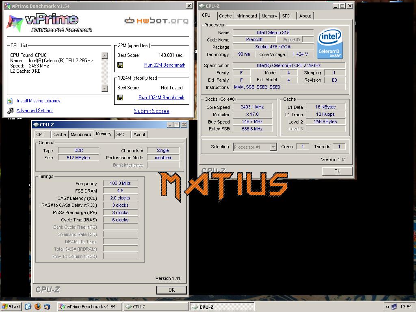The height and width of the screenshot is (312, 416).
Task: Launch Firefox from quick launch bar
Action: (x=38, y=307)
